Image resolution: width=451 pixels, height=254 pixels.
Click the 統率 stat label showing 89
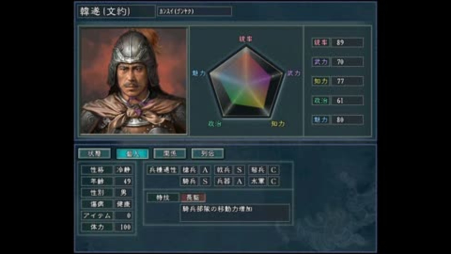321,43
